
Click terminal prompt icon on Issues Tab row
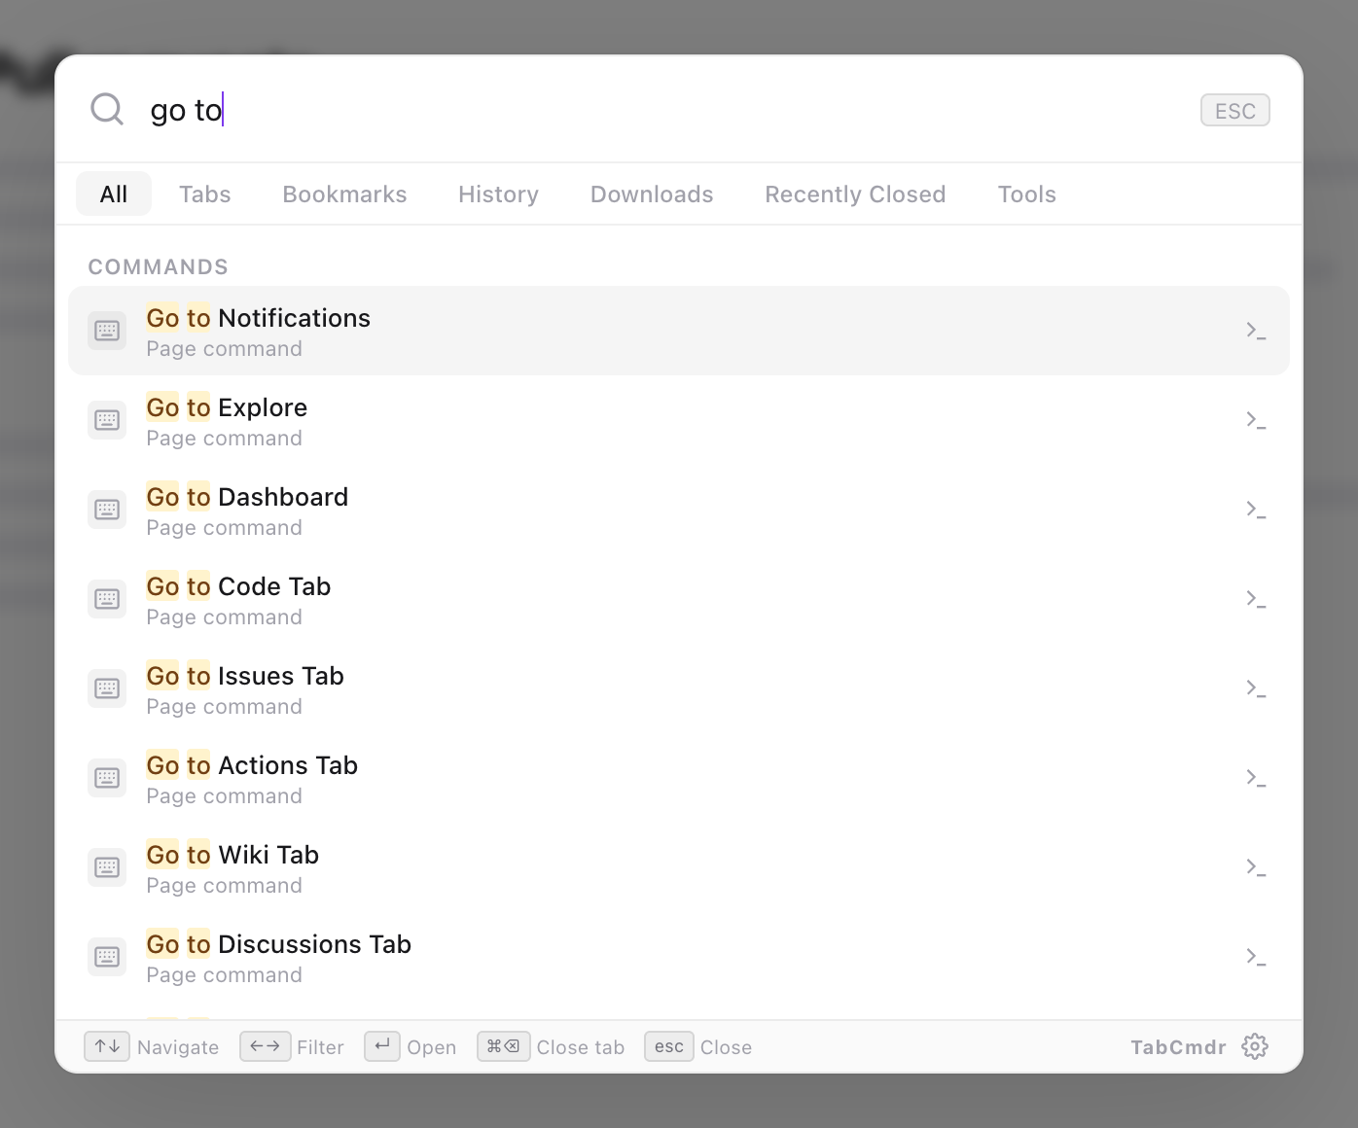[1256, 688]
